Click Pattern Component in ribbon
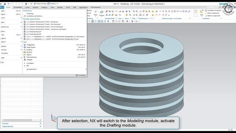The width and height of the screenshot is (236, 133). (212, 16)
